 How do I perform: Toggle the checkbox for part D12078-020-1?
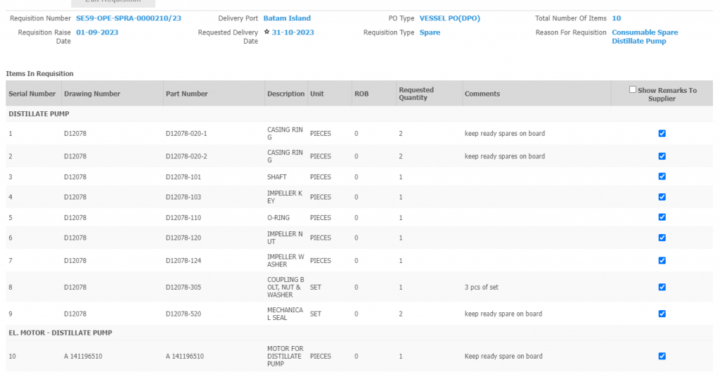pos(662,134)
